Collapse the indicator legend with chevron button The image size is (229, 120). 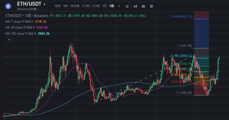click(9, 40)
